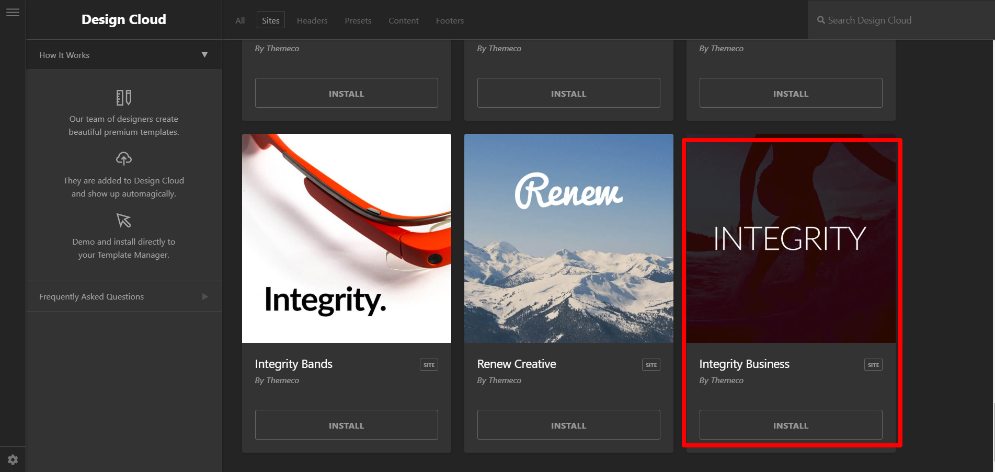The height and width of the screenshot is (472, 995).
Task: Click the cloud upload icon
Action: pyautogui.click(x=124, y=158)
